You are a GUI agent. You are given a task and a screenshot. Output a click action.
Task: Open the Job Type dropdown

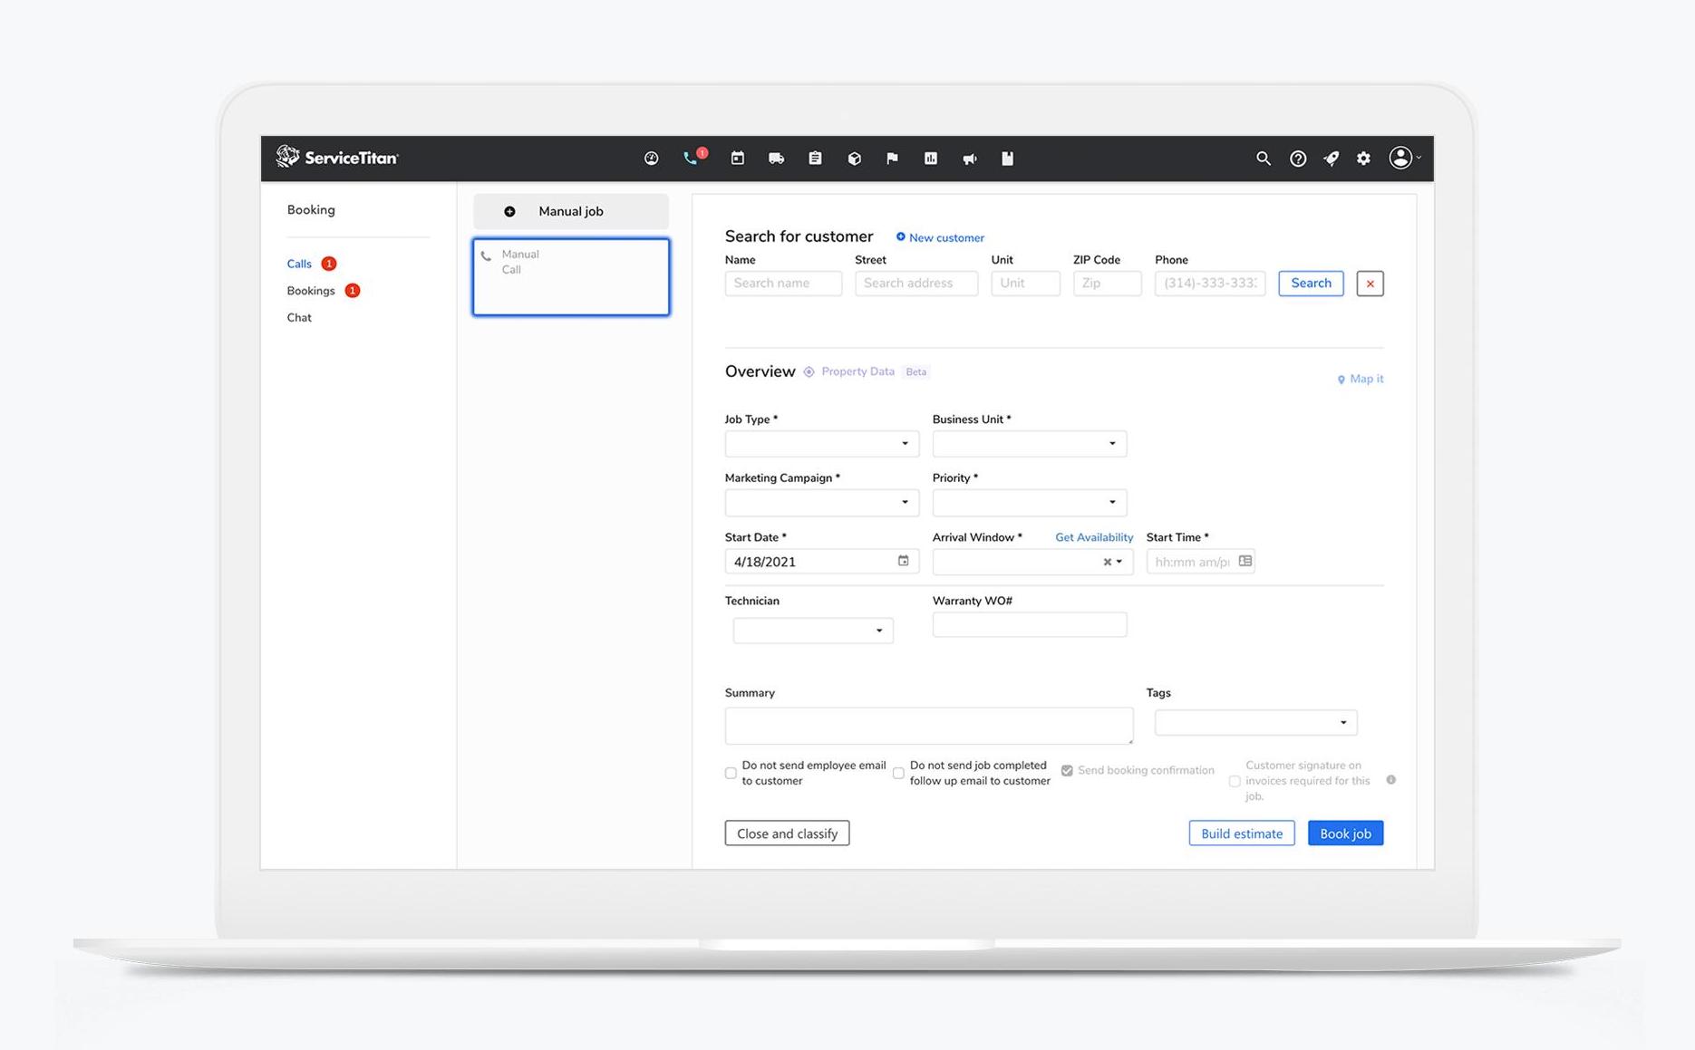coord(903,443)
